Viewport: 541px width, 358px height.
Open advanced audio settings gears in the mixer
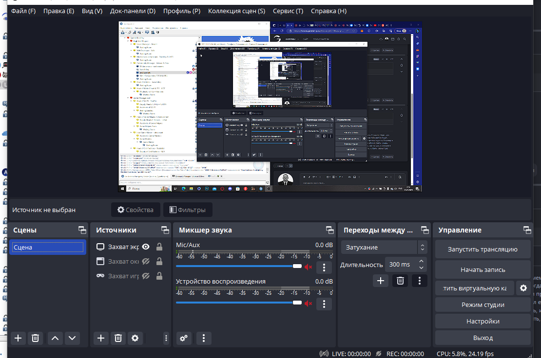pos(184,338)
